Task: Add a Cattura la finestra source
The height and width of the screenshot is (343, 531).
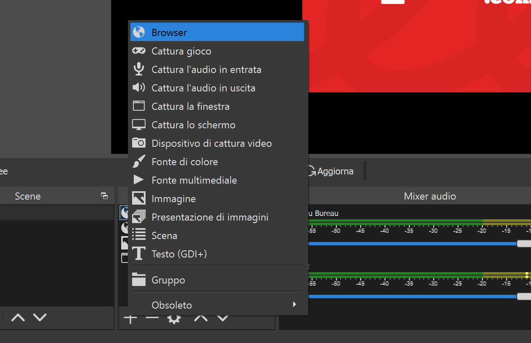Action: (190, 107)
